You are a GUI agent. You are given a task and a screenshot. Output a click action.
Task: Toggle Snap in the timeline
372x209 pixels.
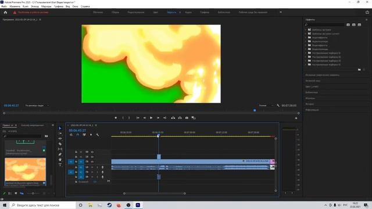[77, 135]
